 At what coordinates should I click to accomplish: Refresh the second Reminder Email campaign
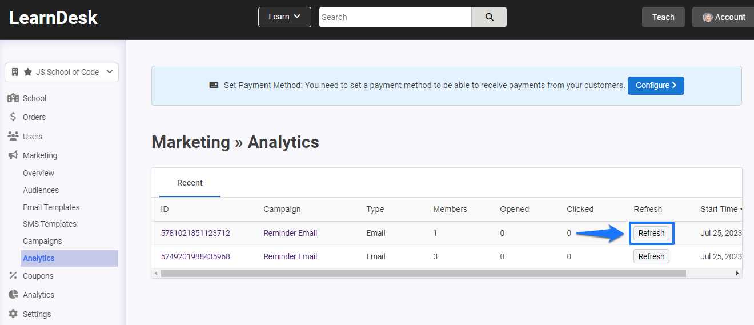point(651,256)
